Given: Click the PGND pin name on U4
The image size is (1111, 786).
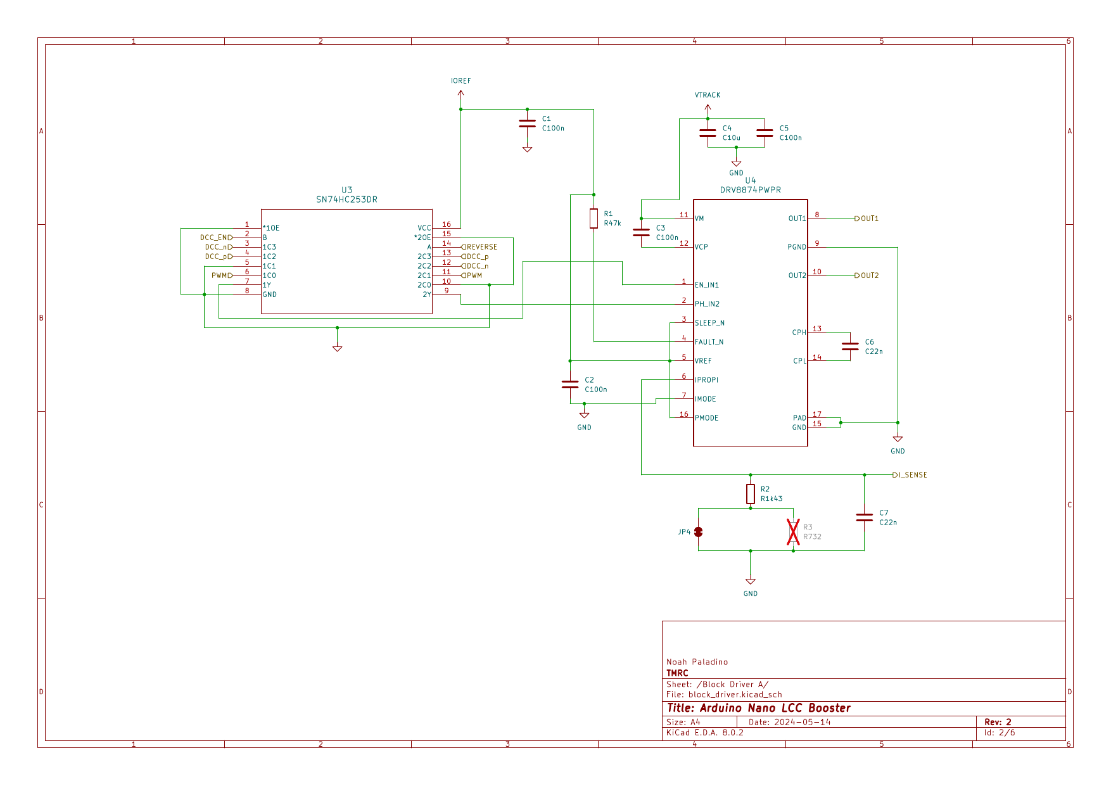Looking at the screenshot, I should (x=797, y=247).
